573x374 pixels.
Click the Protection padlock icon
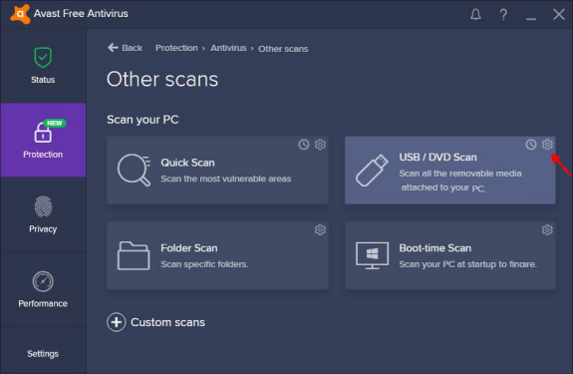pyautogui.click(x=43, y=133)
